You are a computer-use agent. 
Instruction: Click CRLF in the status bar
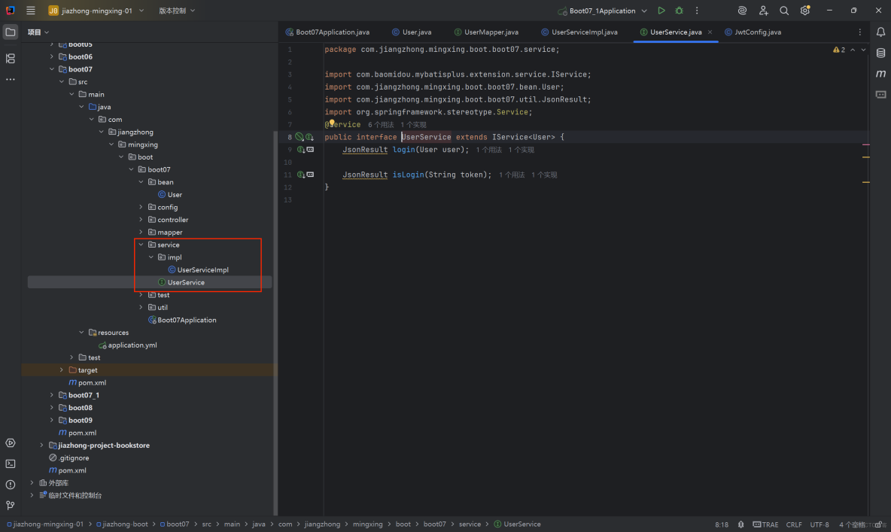(794, 524)
